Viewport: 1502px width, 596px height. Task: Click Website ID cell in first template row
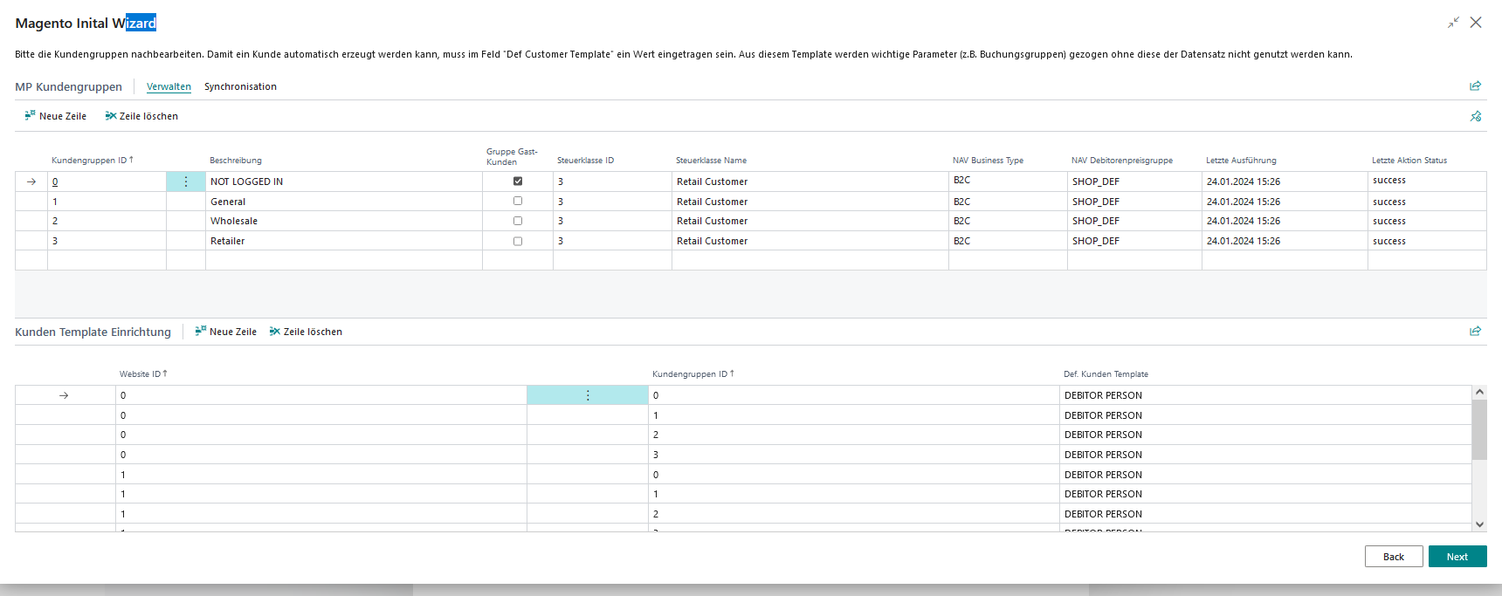point(321,395)
